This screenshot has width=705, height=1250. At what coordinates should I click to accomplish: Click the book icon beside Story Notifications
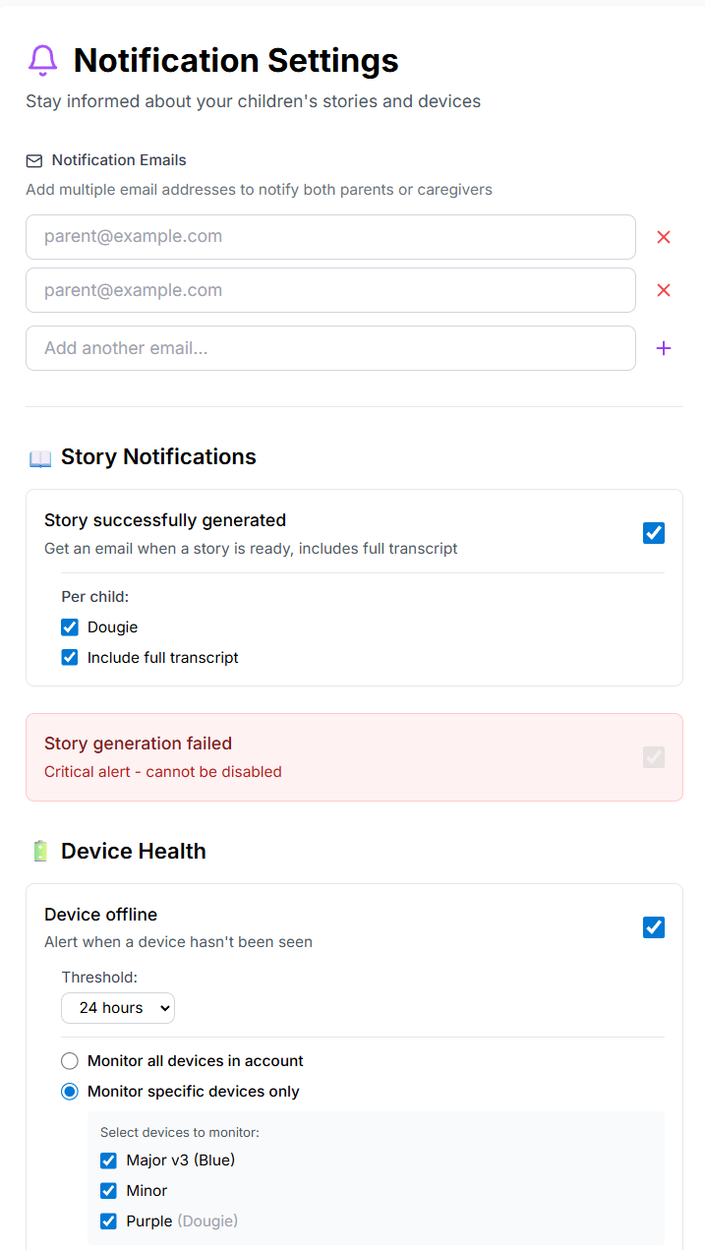point(40,457)
